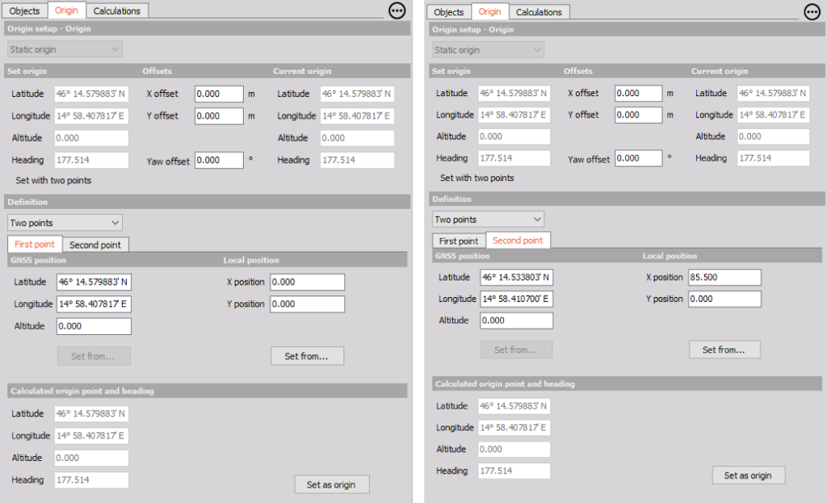Open the more-options ellipsis icon in left panel
This screenshot has height=503, width=827.
(397, 10)
